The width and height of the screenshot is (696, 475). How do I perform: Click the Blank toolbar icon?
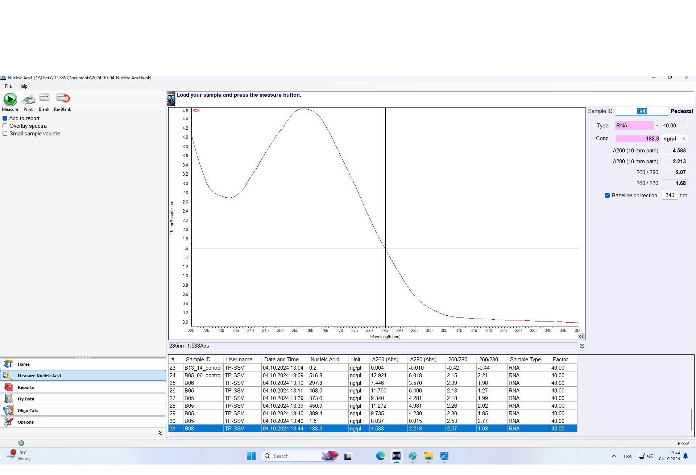coord(44,98)
